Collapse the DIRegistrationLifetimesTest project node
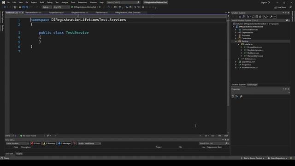The height and width of the screenshot is (166, 295). point(234,27)
